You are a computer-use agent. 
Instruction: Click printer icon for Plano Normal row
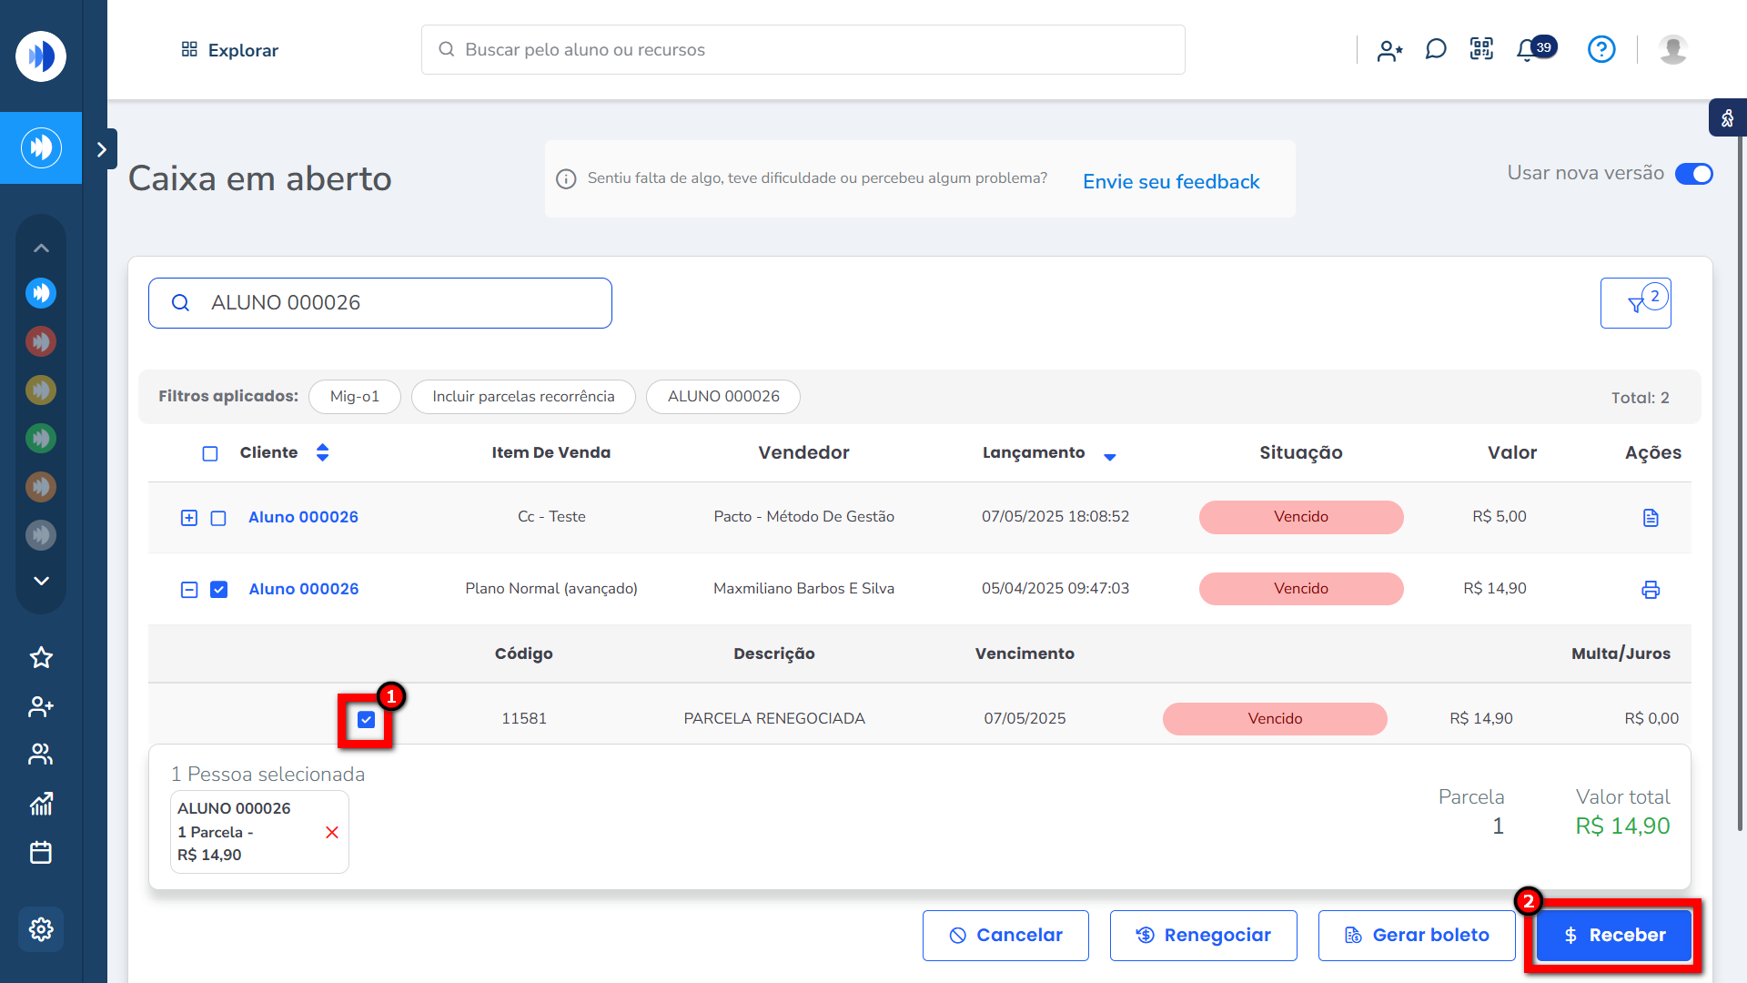[x=1651, y=590]
